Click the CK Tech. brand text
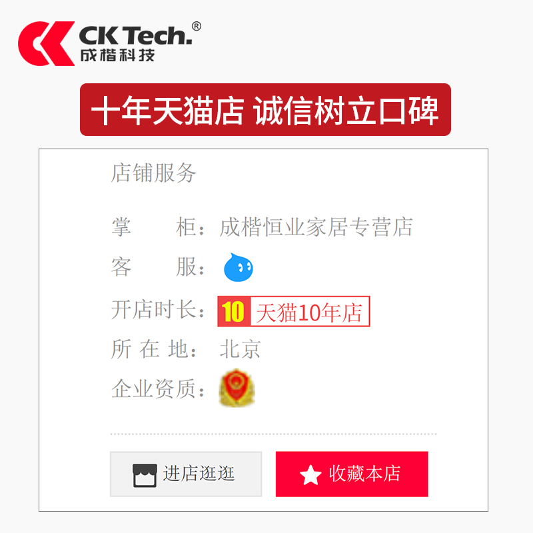Image resolution: width=533 pixels, height=533 pixels. tap(136, 36)
